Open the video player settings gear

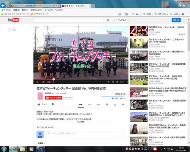click(x=117, y=82)
